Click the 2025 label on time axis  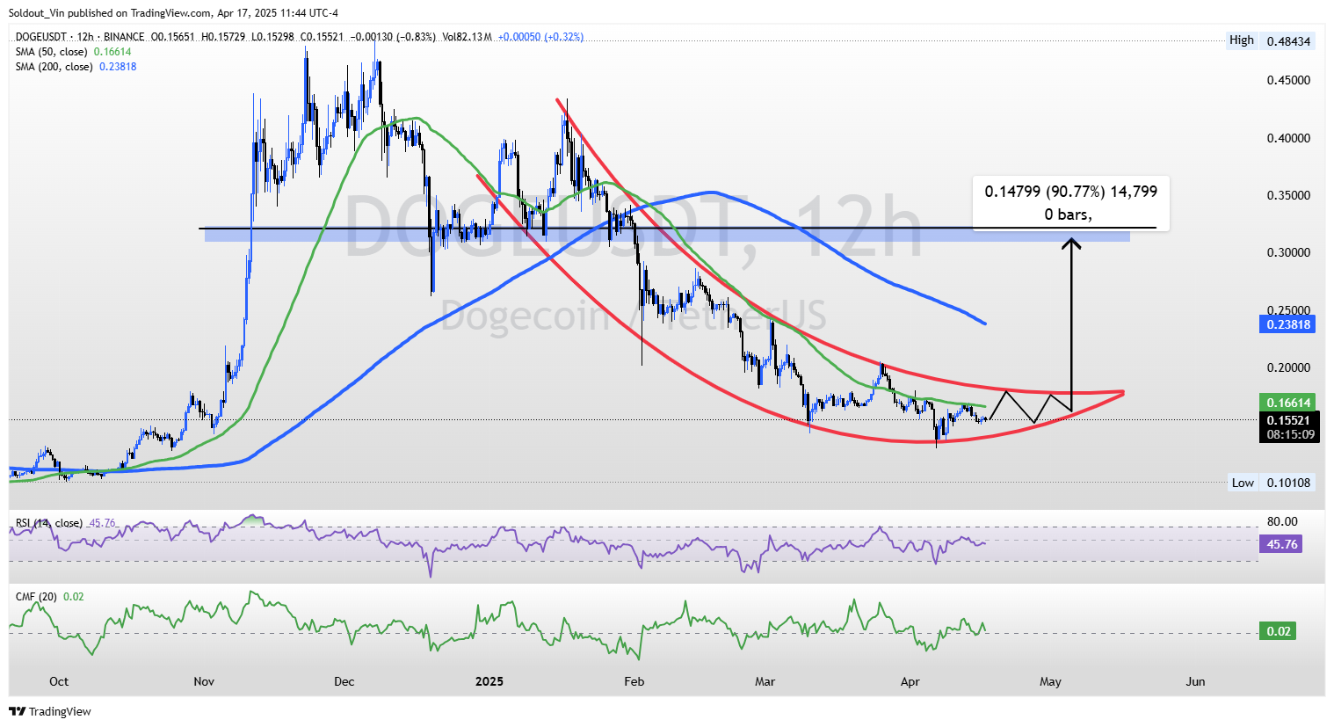click(x=489, y=681)
